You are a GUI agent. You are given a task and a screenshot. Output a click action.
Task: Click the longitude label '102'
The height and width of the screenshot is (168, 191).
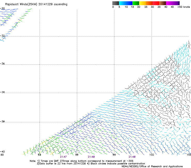click(152, 155)
